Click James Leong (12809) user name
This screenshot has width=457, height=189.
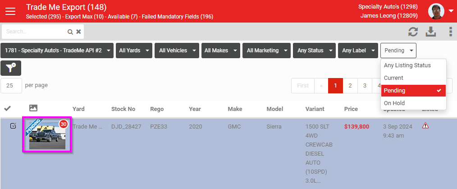(389, 16)
